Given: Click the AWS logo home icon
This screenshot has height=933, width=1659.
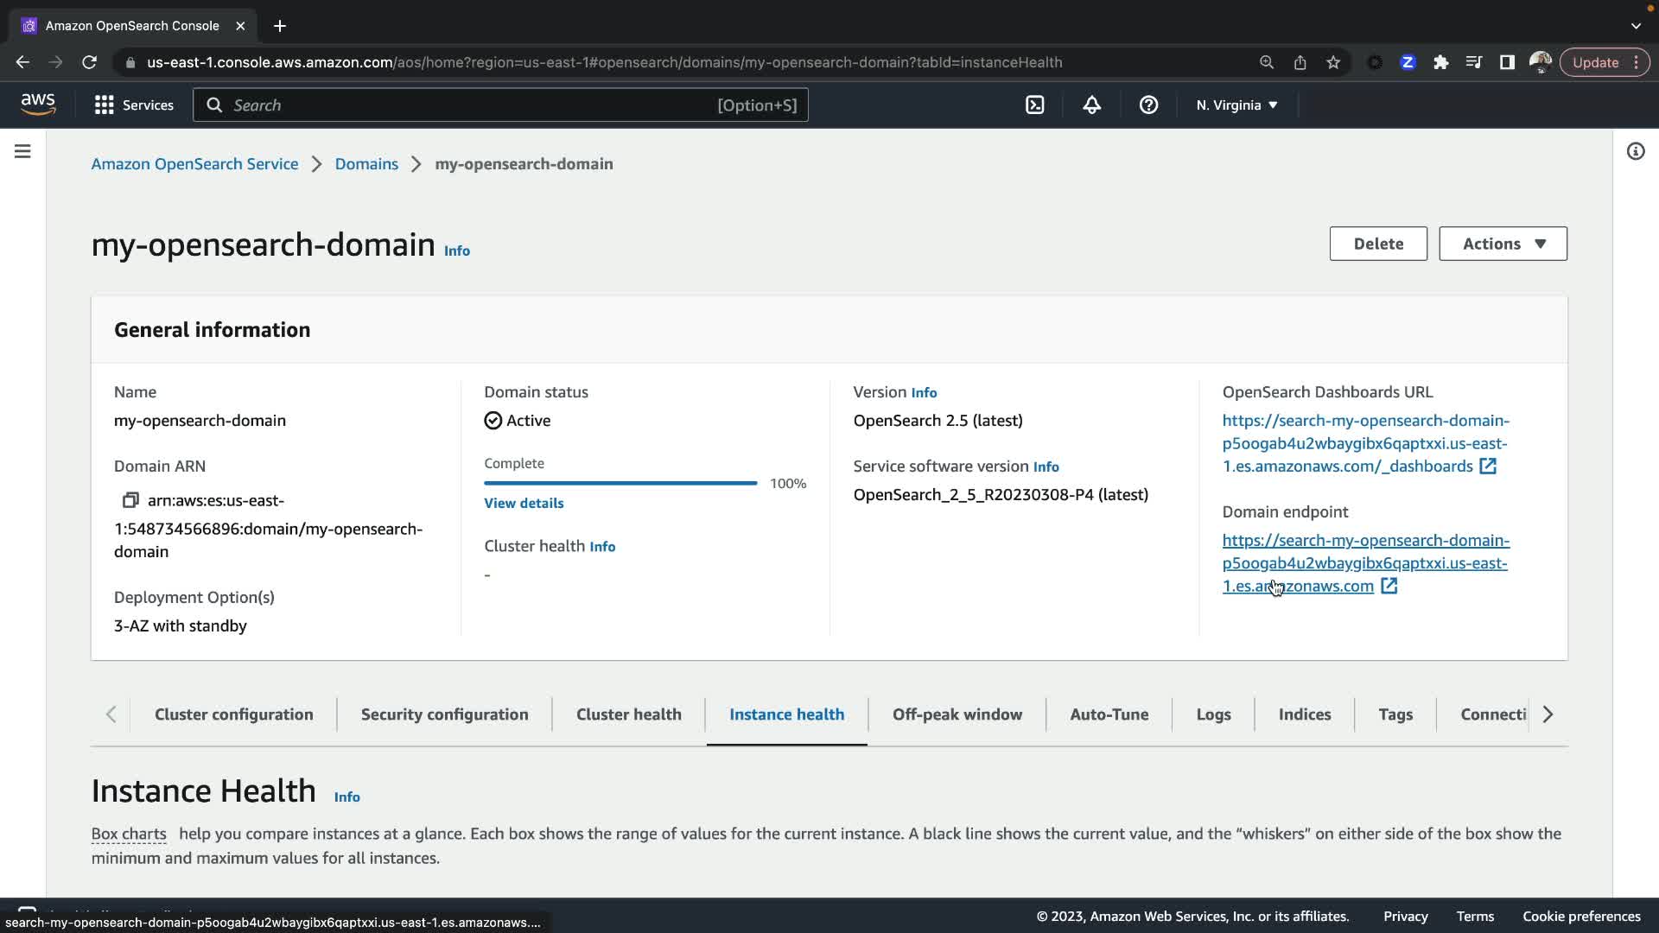Looking at the screenshot, I should click(38, 105).
